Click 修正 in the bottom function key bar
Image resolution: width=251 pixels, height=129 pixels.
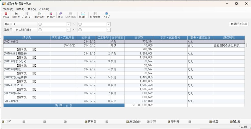[214, 122]
